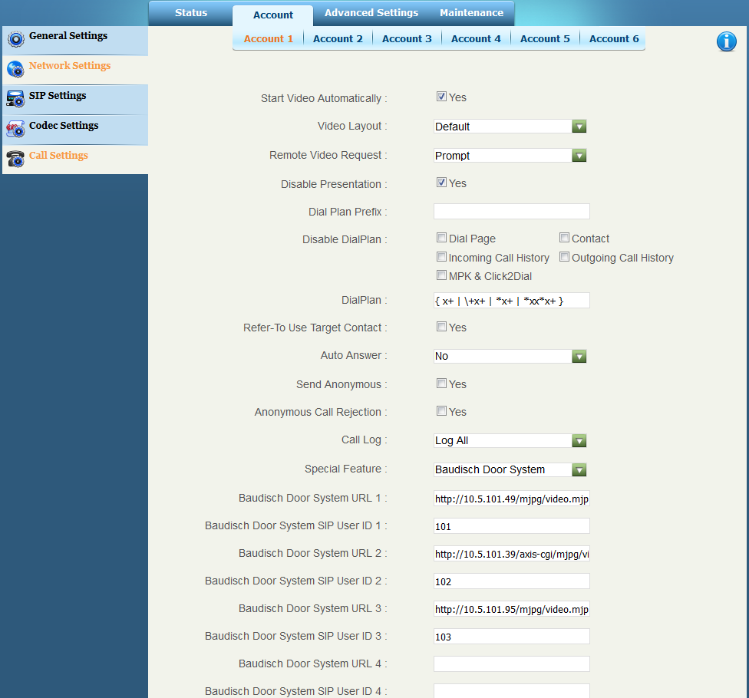
Task: Click the Dial Plan Prefix input field
Action: point(511,212)
